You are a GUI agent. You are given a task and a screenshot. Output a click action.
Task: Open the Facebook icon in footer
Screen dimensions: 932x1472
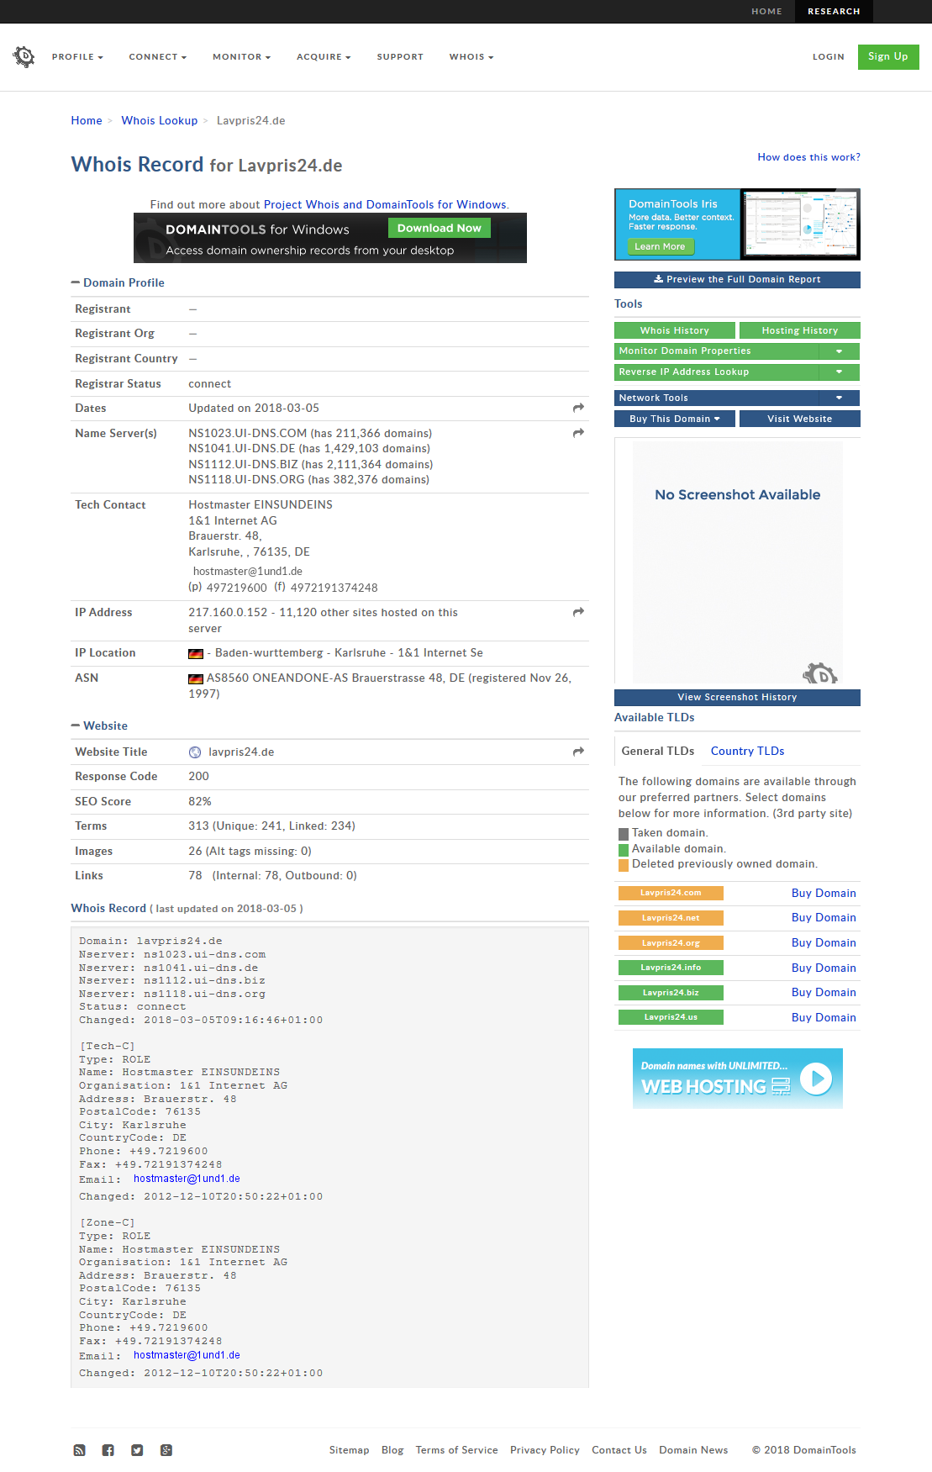point(108,1450)
